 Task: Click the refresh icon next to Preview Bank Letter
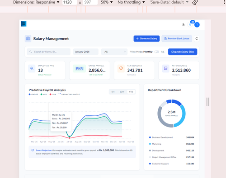tap(197, 39)
